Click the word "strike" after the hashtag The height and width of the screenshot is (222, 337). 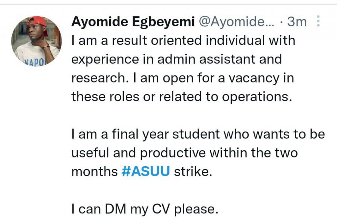[x=191, y=172]
